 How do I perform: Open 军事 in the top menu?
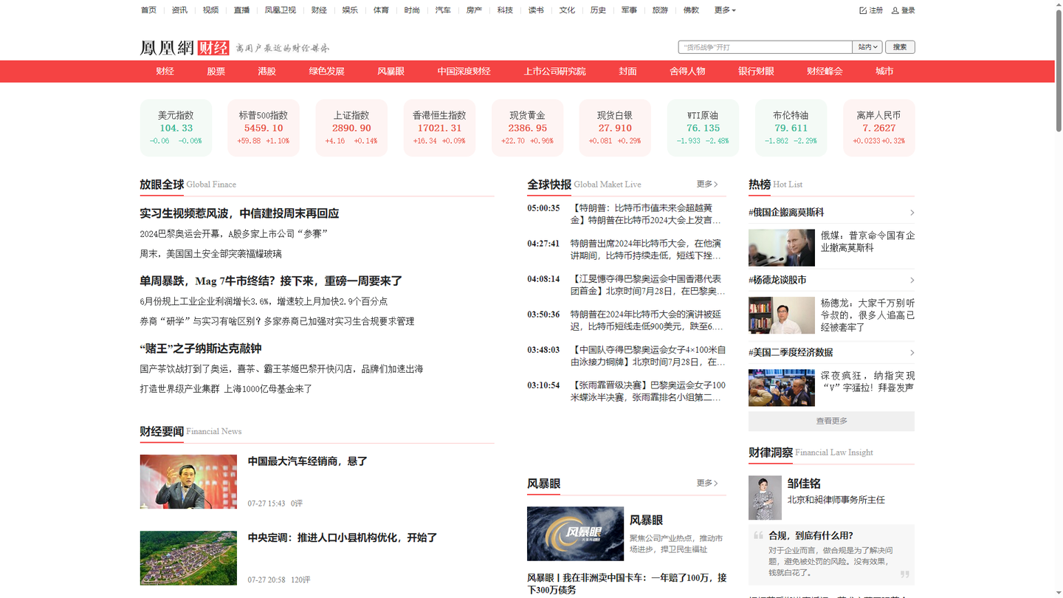[x=629, y=10]
